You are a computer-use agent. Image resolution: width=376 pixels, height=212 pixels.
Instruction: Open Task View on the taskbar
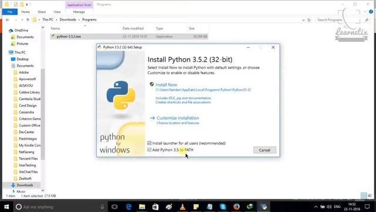coord(115,207)
